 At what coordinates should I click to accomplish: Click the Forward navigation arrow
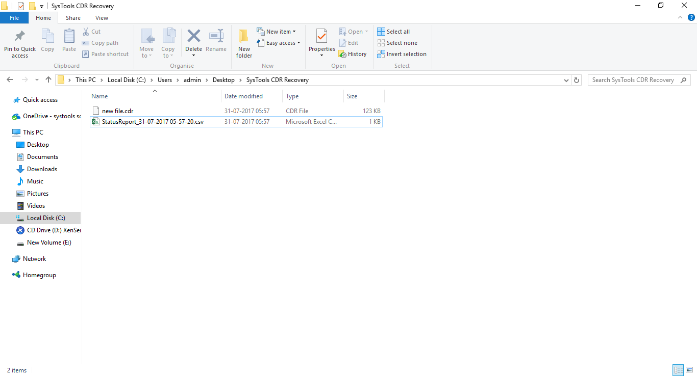tap(24, 80)
